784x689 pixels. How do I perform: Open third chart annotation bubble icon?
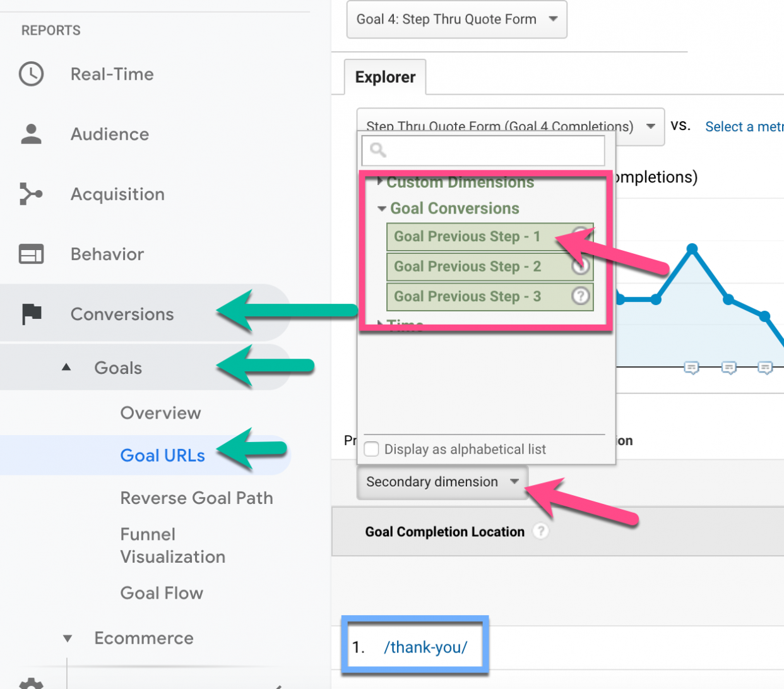pos(765,367)
